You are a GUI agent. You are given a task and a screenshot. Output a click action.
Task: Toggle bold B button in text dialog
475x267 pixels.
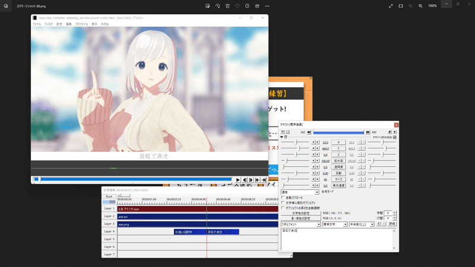pyautogui.click(x=379, y=224)
